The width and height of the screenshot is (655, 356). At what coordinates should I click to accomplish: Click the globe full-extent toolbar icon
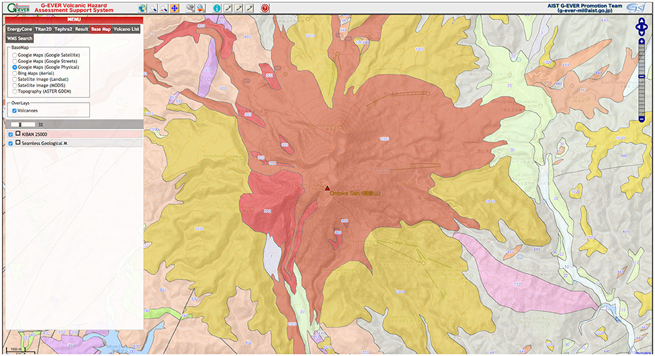click(142, 8)
